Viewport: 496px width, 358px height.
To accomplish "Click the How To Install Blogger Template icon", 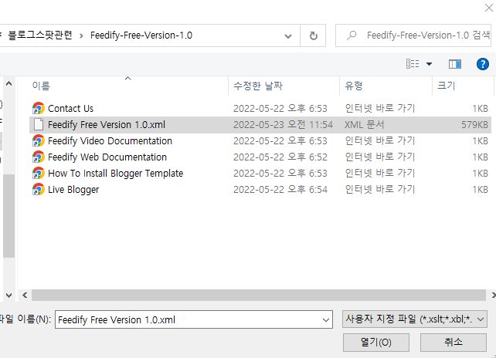I will [39, 173].
